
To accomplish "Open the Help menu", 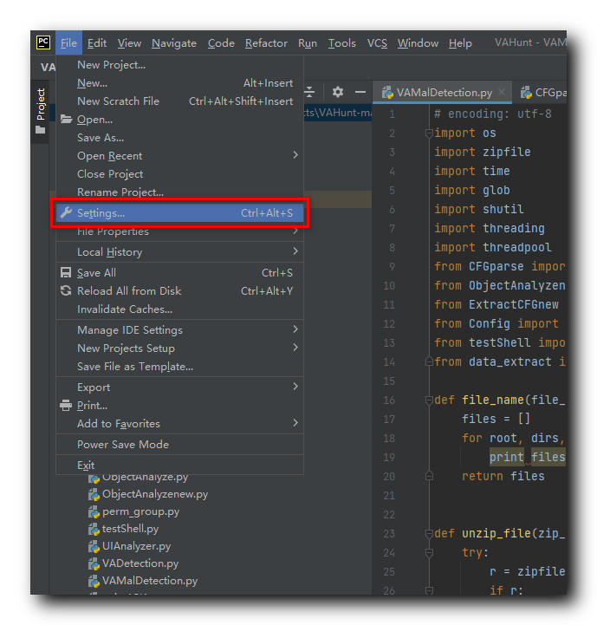I will tap(460, 43).
